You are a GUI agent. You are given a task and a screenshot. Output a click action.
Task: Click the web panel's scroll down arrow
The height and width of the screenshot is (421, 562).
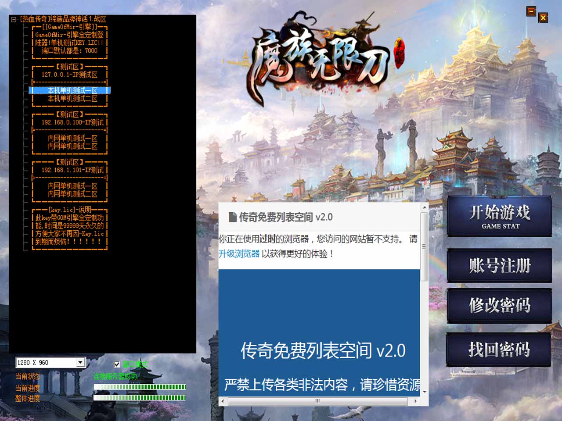(x=424, y=392)
